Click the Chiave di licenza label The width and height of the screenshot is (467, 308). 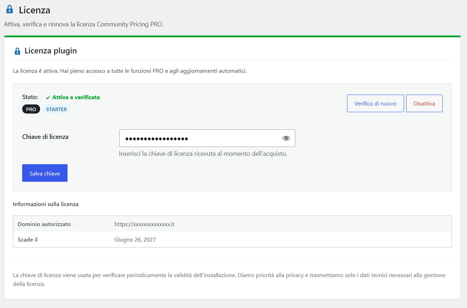click(x=45, y=137)
